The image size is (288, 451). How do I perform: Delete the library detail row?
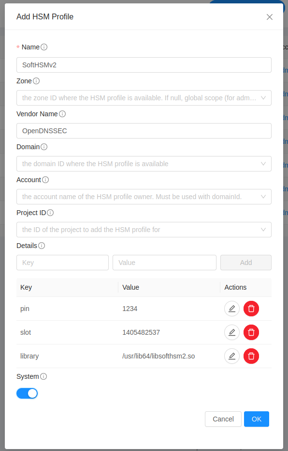[x=251, y=356]
